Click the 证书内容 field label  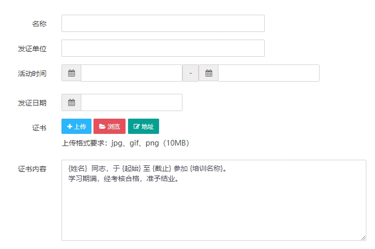(x=32, y=169)
